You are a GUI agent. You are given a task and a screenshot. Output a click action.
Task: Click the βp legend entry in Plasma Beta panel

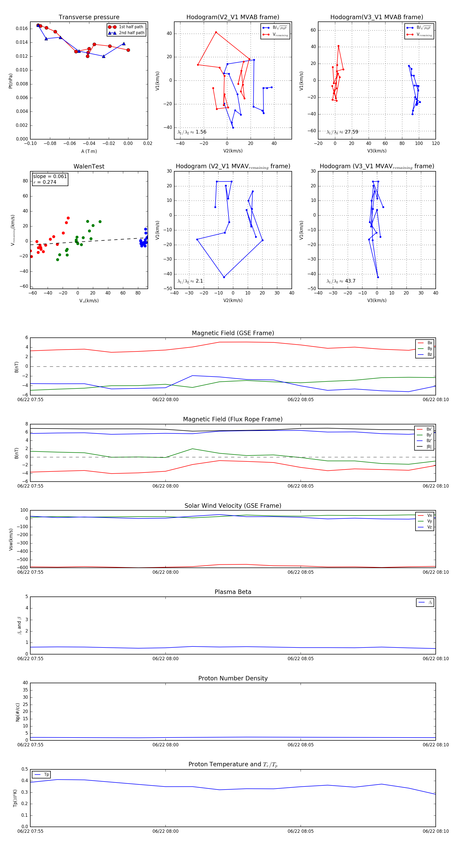[425, 602]
